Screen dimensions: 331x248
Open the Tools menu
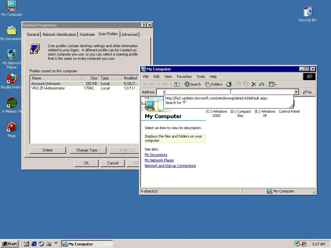(x=200, y=77)
